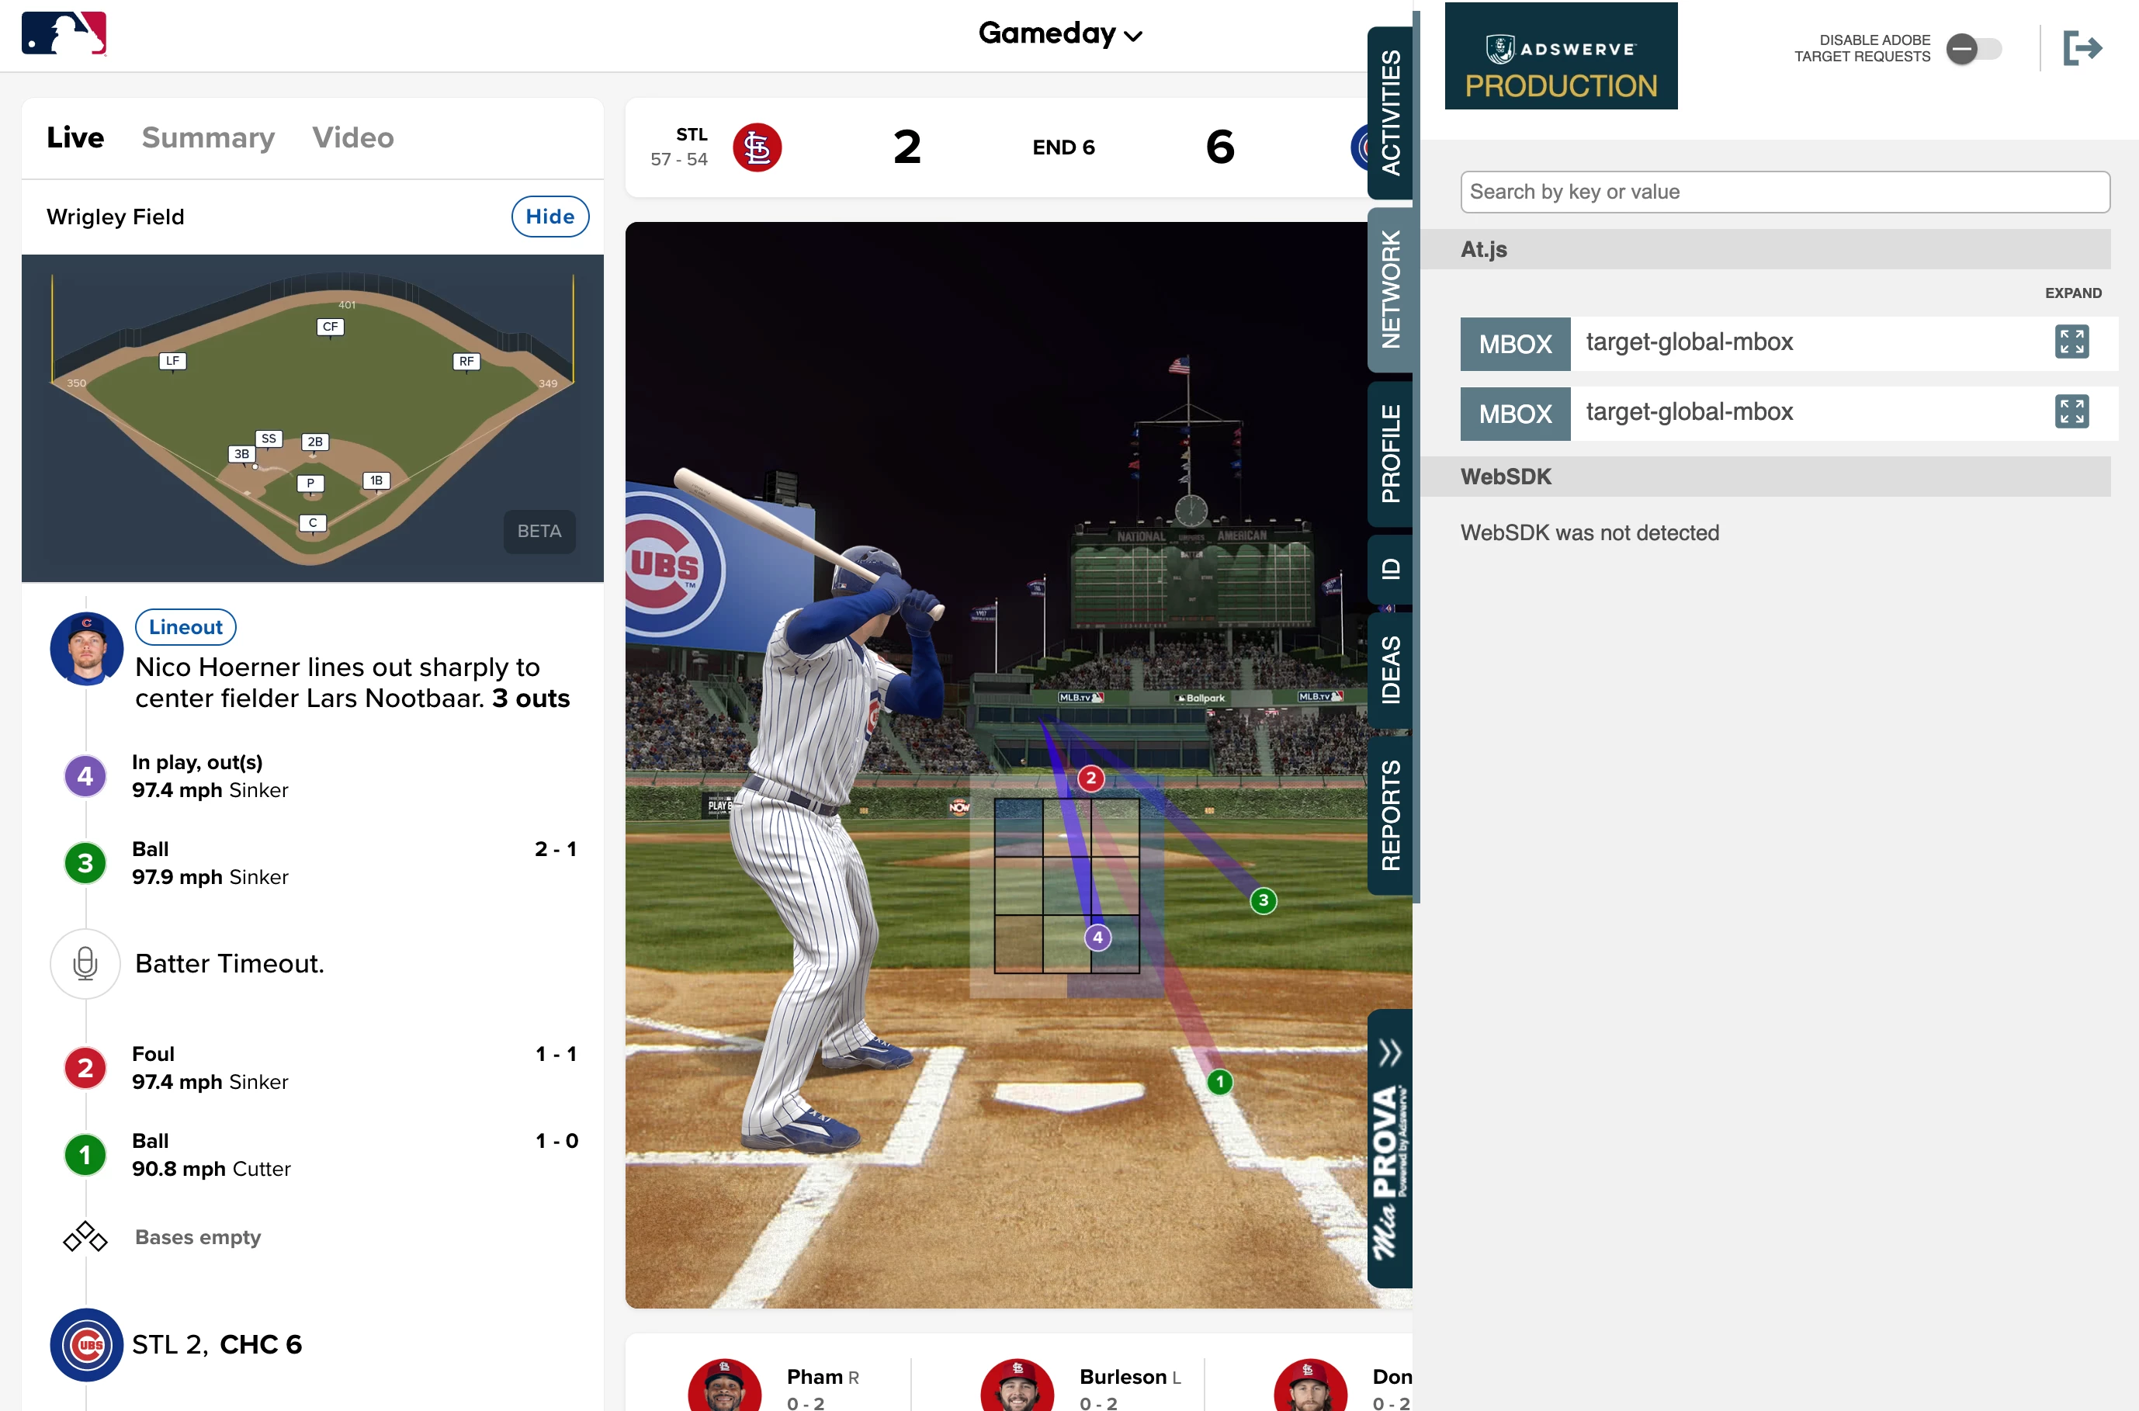Click the Lineout play badge

coord(185,627)
